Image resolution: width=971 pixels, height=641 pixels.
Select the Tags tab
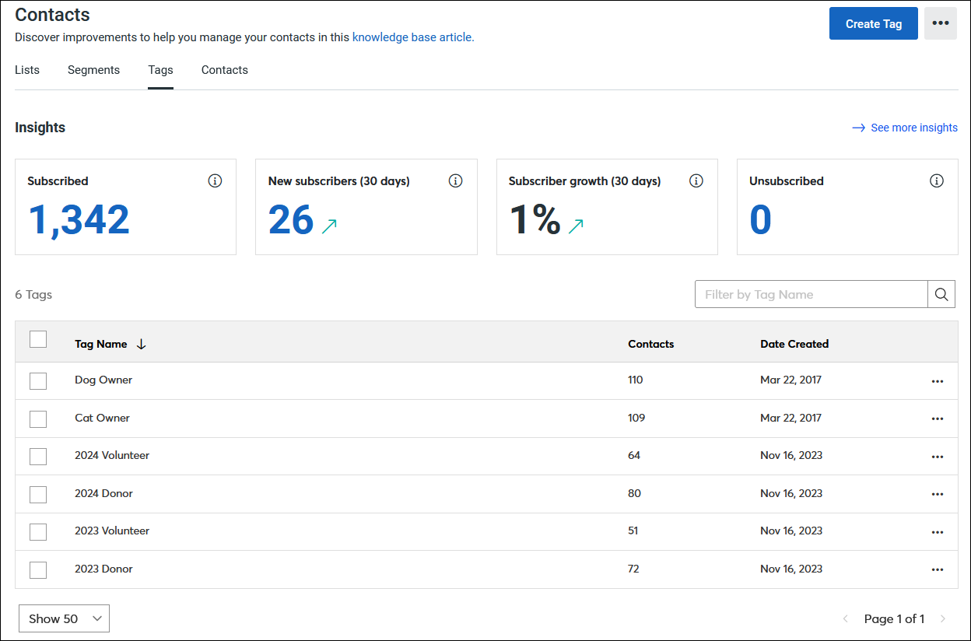[160, 70]
